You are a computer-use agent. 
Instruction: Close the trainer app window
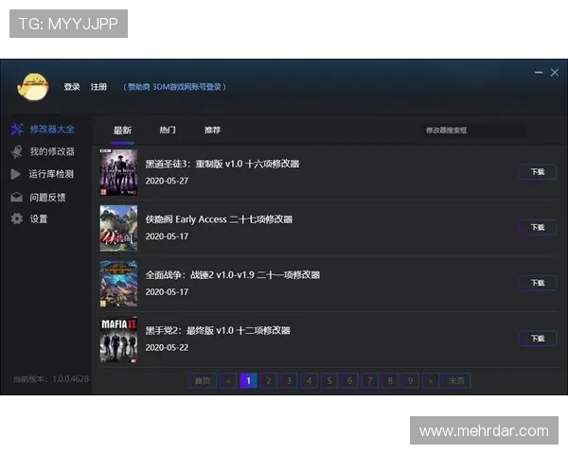point(555,73)
